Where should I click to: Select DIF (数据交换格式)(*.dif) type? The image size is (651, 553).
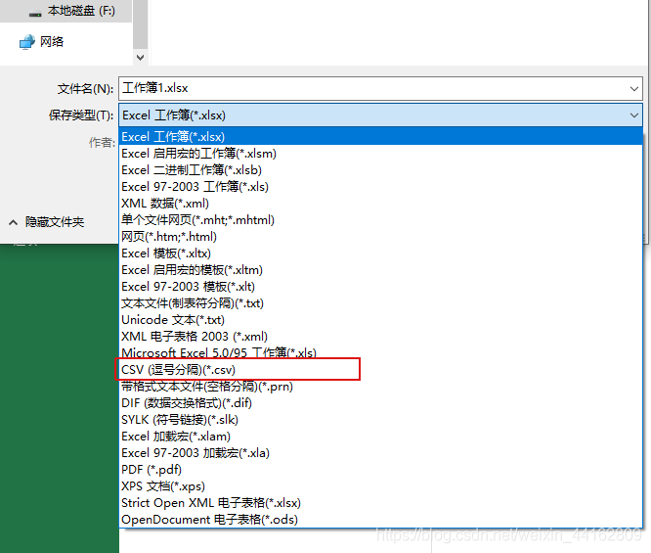click(380, 403)
